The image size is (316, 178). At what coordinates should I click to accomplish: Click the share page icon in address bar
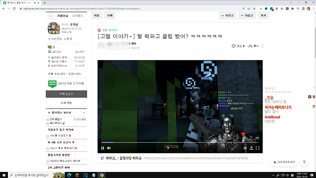coord(249,9)
